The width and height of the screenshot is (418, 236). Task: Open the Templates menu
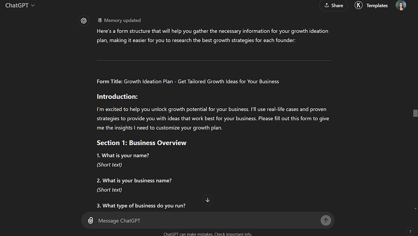(377, 5)
